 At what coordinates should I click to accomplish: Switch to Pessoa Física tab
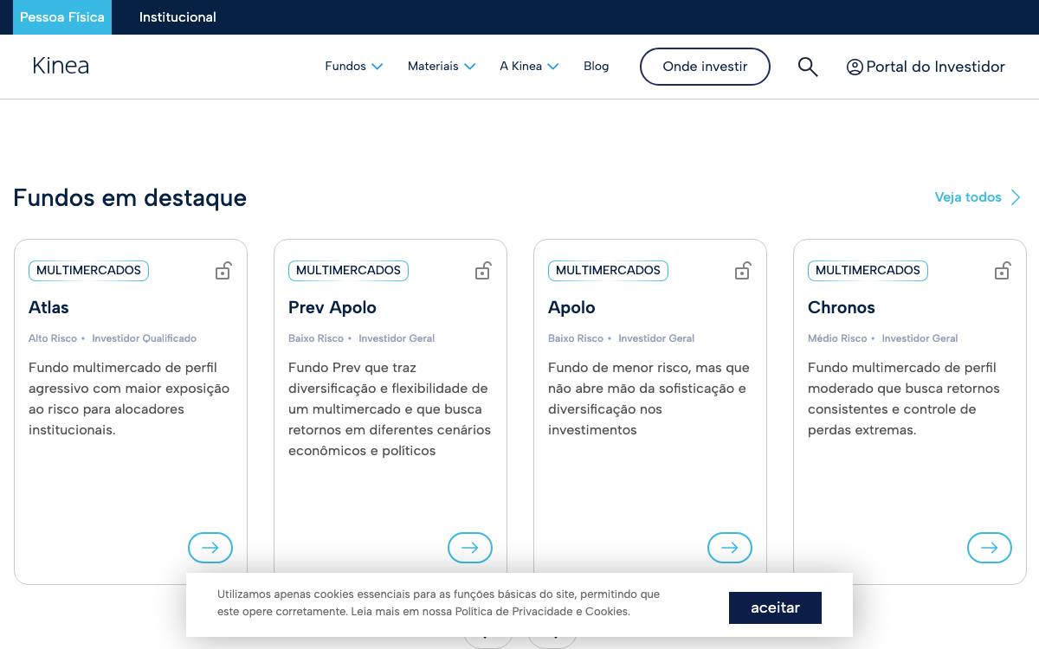pyautogui.click(x=62, y=17)
